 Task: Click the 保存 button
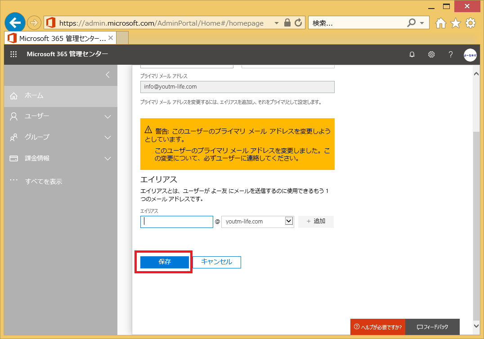coord(165,262)
